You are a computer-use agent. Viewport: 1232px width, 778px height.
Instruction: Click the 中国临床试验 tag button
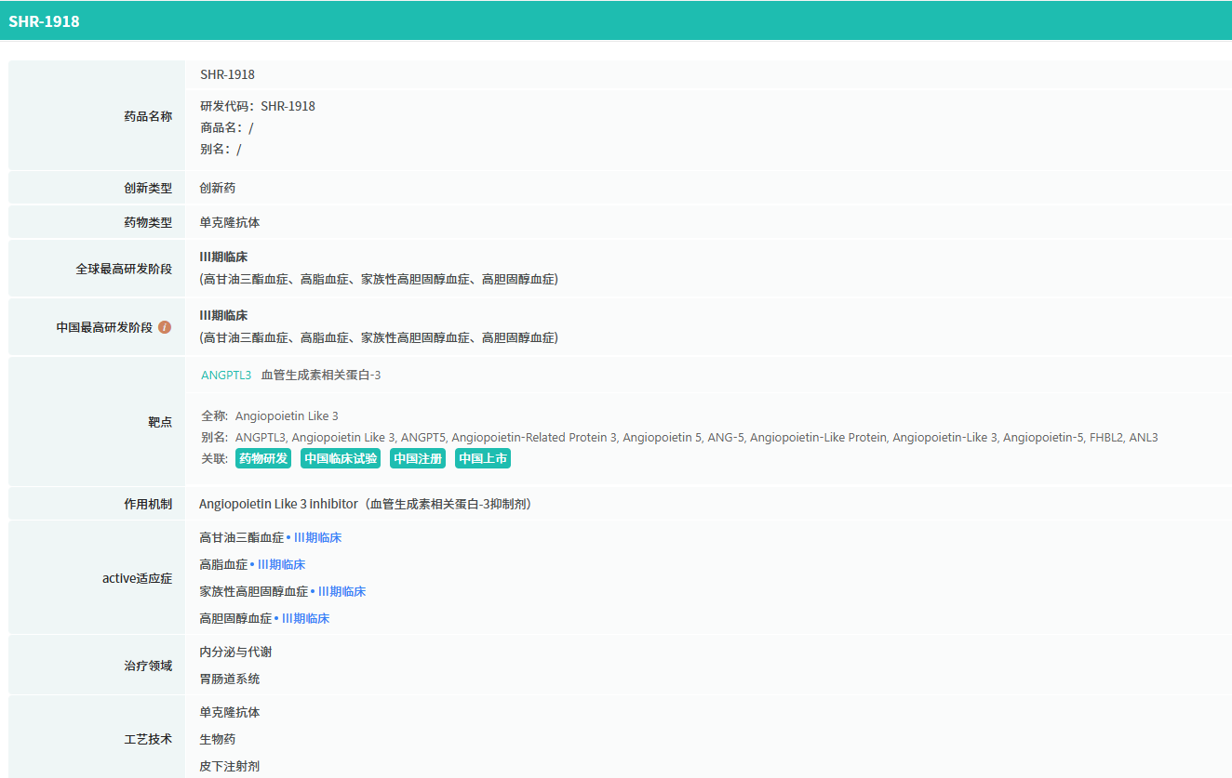click(341, 458)
